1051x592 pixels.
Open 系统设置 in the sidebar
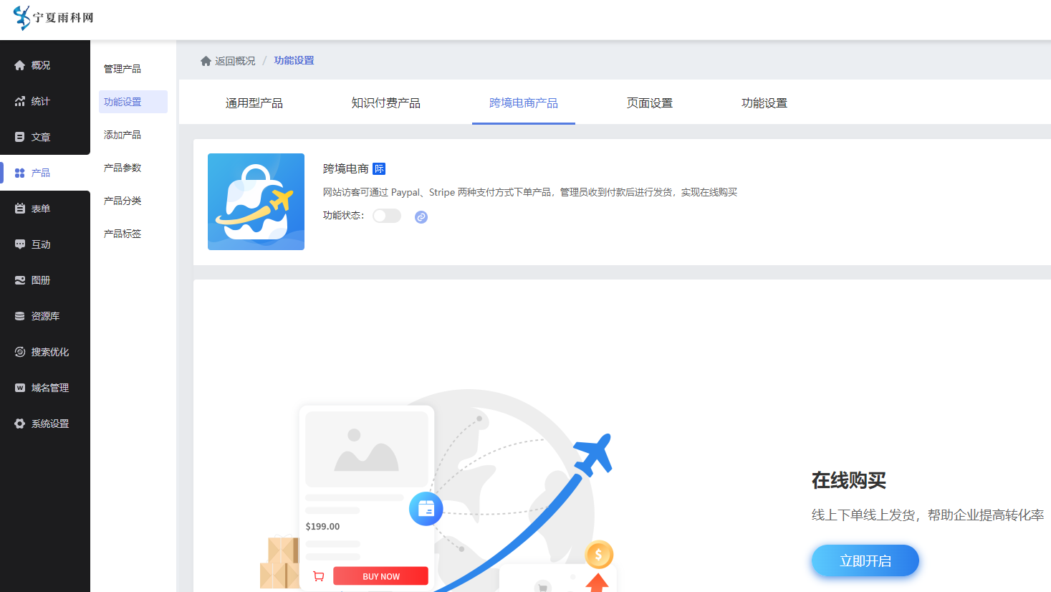(45, 424)
